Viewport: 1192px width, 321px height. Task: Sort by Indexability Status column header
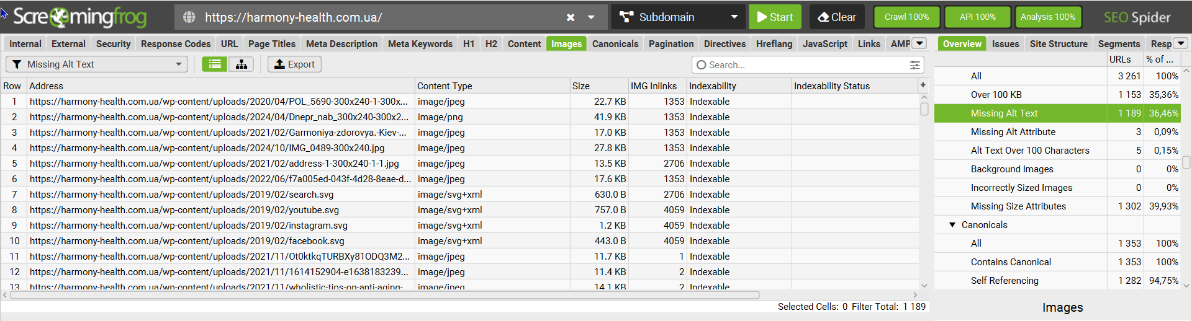(x=855, y=86)
